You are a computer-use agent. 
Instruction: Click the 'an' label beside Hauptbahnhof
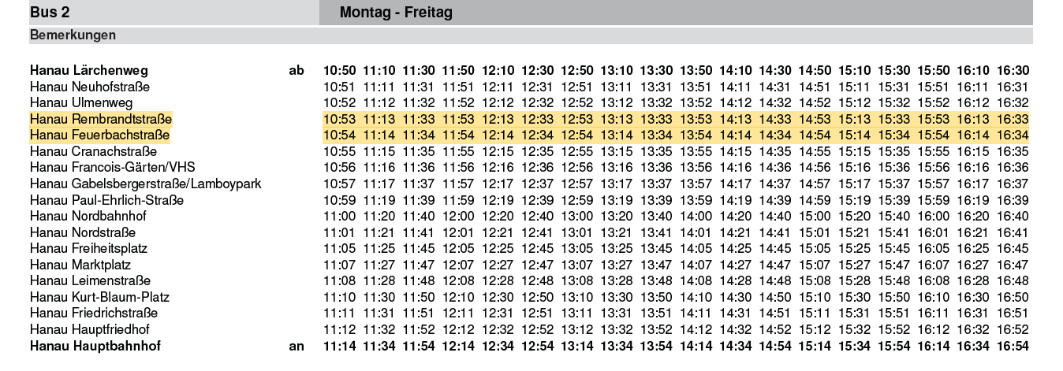pos(297,346)
